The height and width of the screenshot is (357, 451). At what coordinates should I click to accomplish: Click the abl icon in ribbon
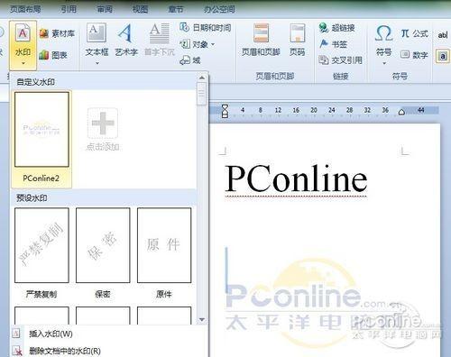(x=443, y=35)
